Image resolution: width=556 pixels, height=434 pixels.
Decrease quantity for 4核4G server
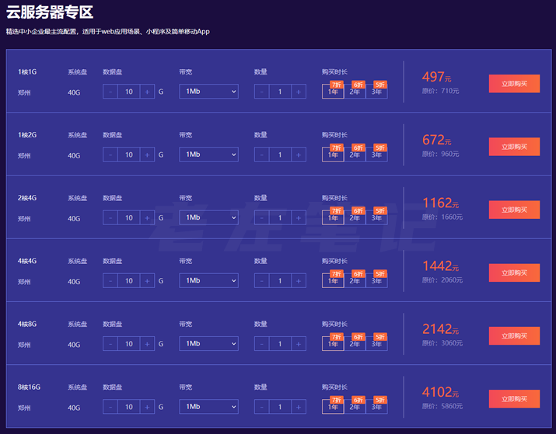pos(262,280)
